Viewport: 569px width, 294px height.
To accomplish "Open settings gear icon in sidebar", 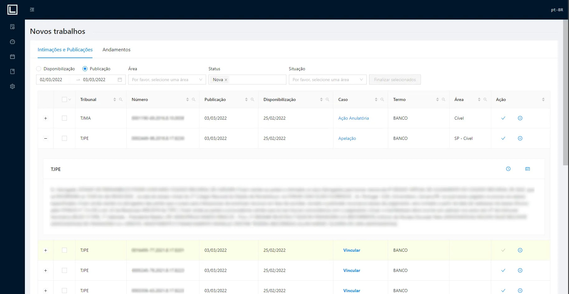I will pyautogui.click(x=12, y=86).
